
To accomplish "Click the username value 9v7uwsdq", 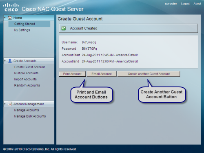I will (x=89, y=42).
